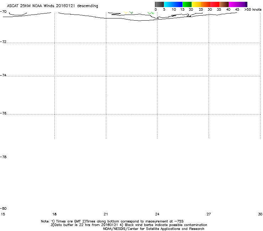Click the longitude 21 axis label
This screenshot has height=231, width=263.
106,214
